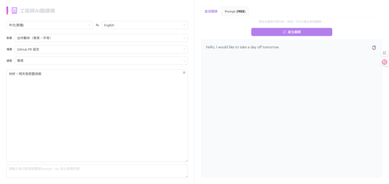Expand the 場景 GitHub PR 留言 dropdown
The image size is (389, 184).
tap(101, 49)
